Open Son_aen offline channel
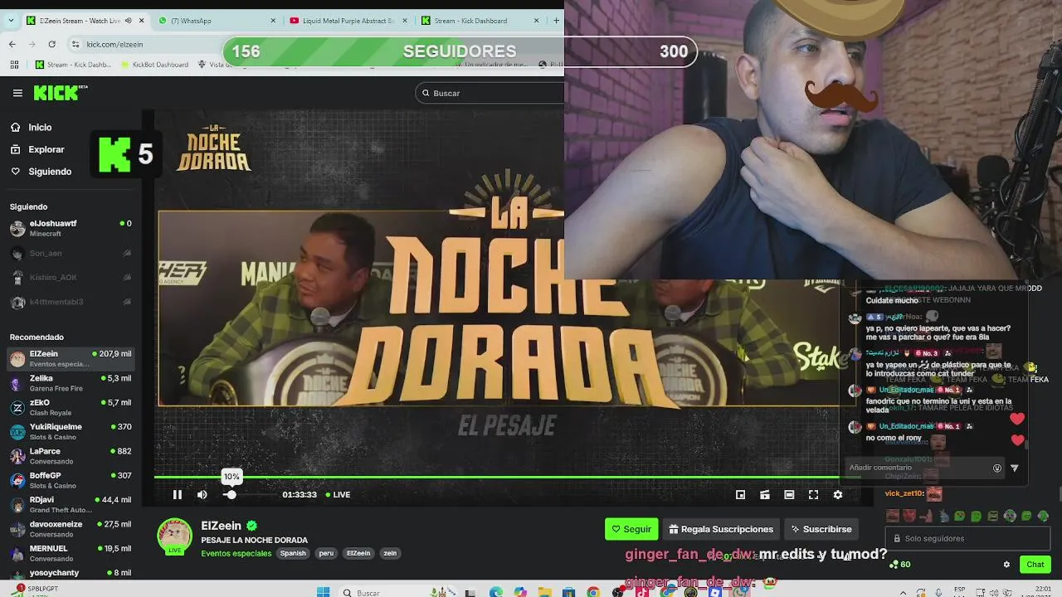The height and width of the screenshot is (597, 1062). coord(71,253)
